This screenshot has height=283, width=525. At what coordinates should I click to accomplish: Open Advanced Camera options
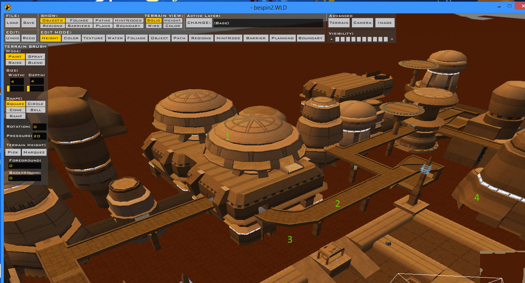pos(362,23)
